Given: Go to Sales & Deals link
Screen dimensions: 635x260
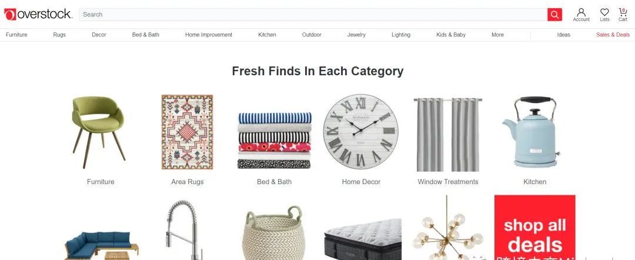Looking at the screenshot, I should pos(613,35).
